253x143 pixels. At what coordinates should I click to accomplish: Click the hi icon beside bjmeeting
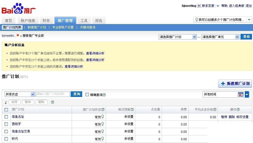[199, 6]
